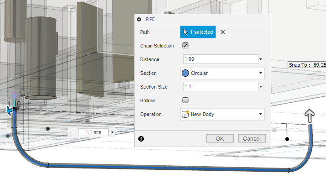Open the Distance field dropdown arrow
The image size is (326, 179).
(261, 59)
